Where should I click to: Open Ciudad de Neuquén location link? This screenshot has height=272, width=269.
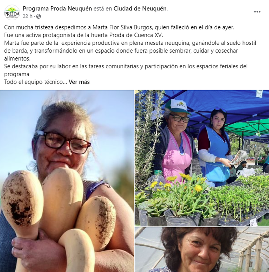(140, 8)
